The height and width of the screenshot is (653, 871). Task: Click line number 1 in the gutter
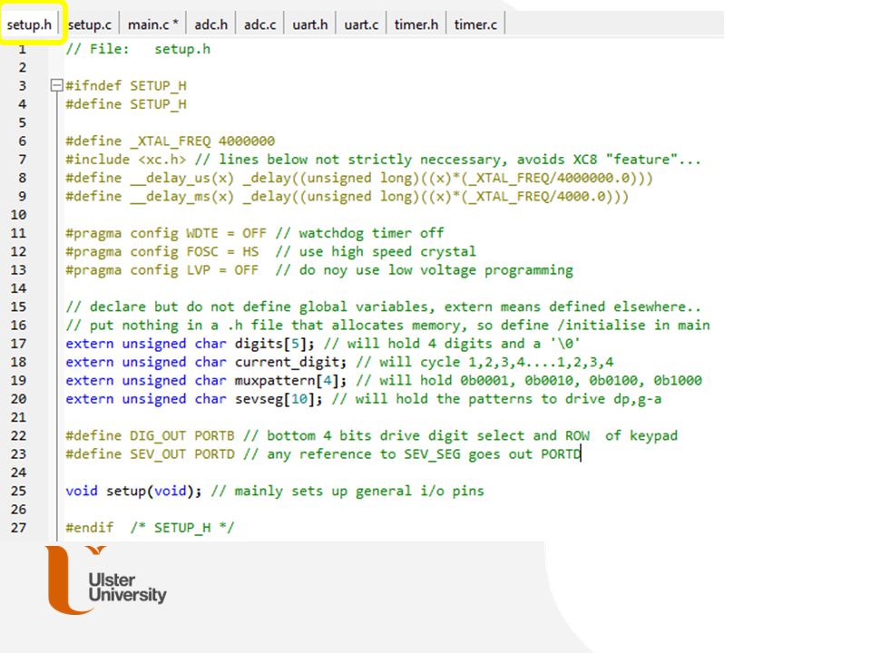22,49
